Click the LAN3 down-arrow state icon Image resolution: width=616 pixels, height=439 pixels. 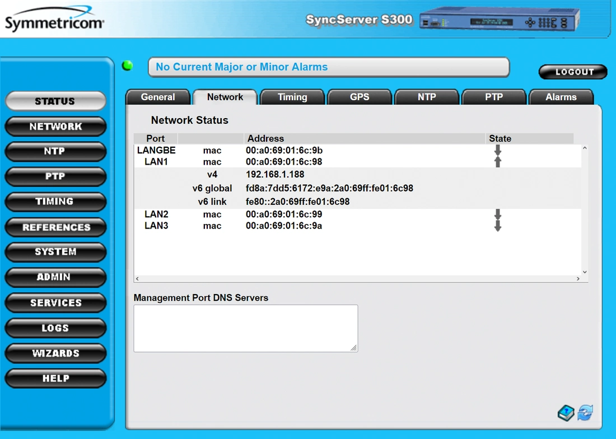tap(497, 226)
